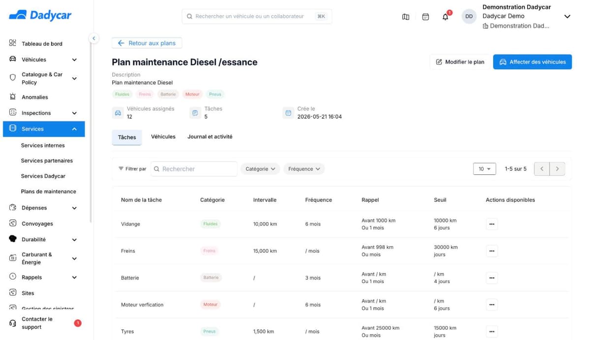Collapse the Services menu chevron
The height and width of the screenshot is (340, 590).
(x=74, y=129)
